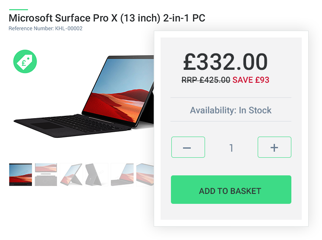Decrease quantity with the minus button

(188, 147)
